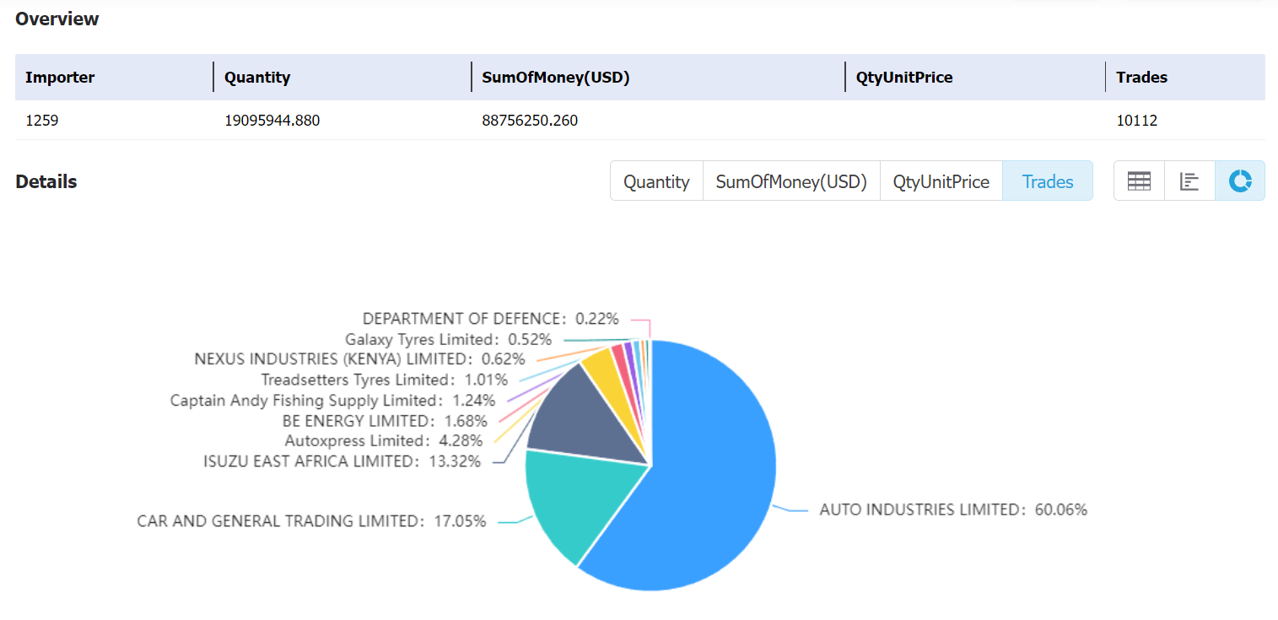This screenshot has width=1278, height=620.
Task: Click the Details section heading
Action: (46, 181)
